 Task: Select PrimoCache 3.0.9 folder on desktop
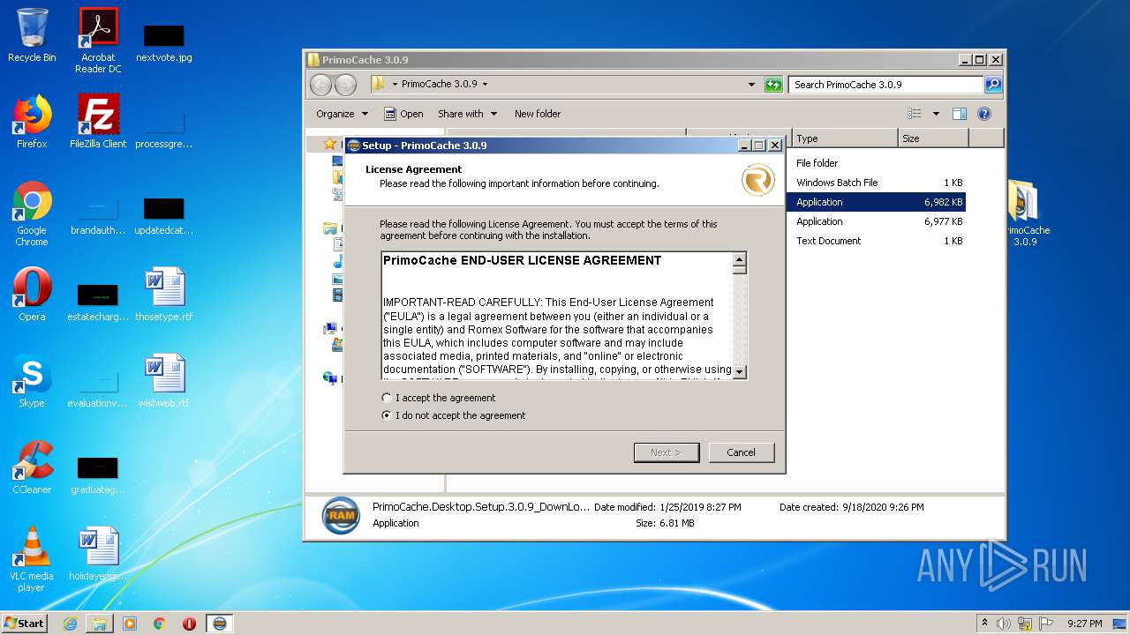click(1025, 213)
